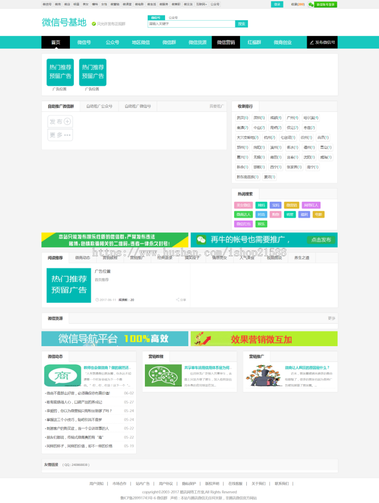Select the 微信号 search type tab
The image size is (379, 503).
click(x=156, y=18)
